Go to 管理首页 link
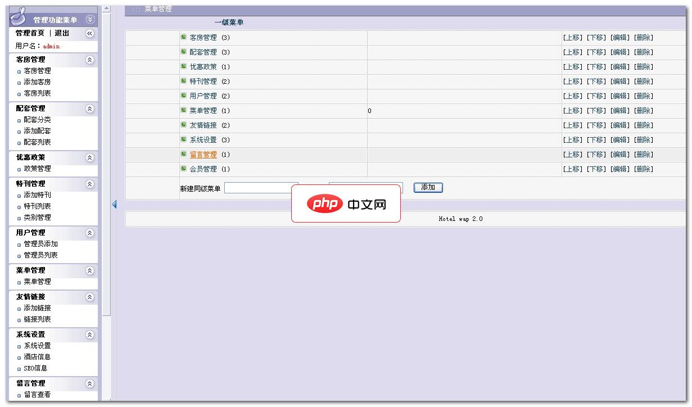This screenshot has height=407, width=692. pyautogui.click(x=30, y=33)
